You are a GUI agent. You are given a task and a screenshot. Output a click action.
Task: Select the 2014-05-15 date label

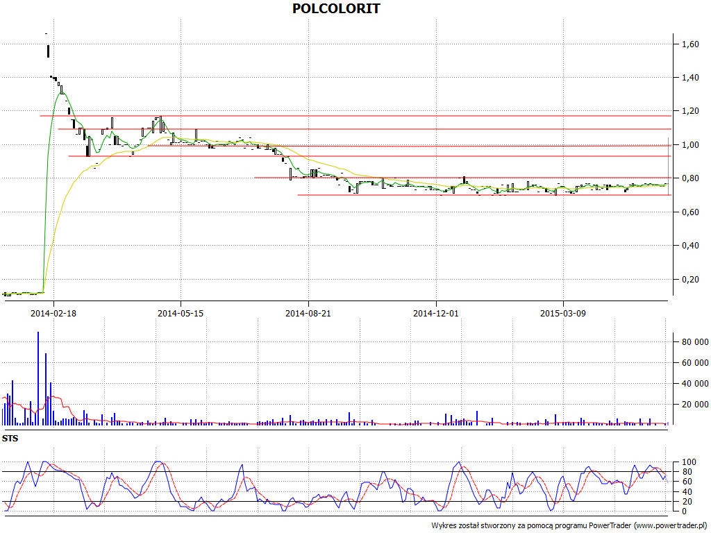[x=181, y=313]
